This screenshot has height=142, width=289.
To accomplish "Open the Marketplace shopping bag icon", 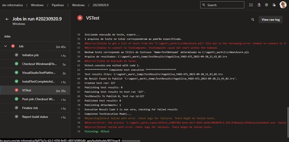I will click(x=259, y=5).
